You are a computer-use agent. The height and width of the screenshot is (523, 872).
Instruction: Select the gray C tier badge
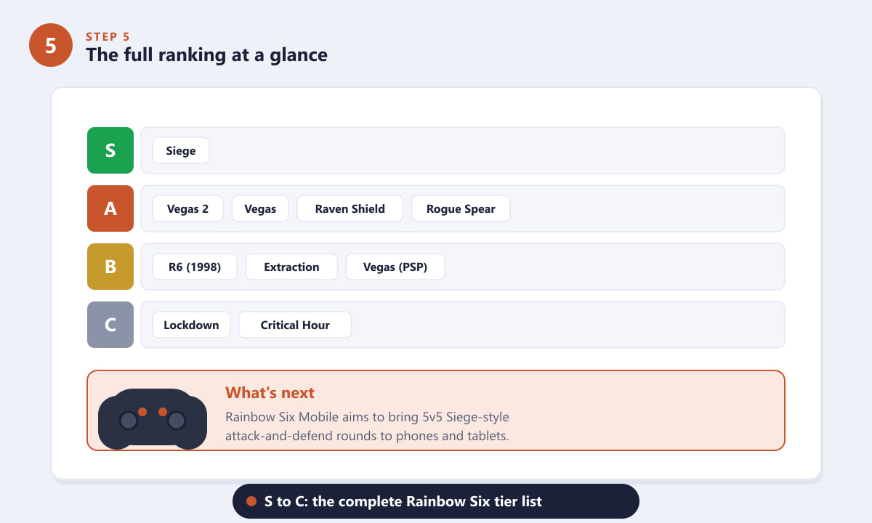[x=110, y=325]
